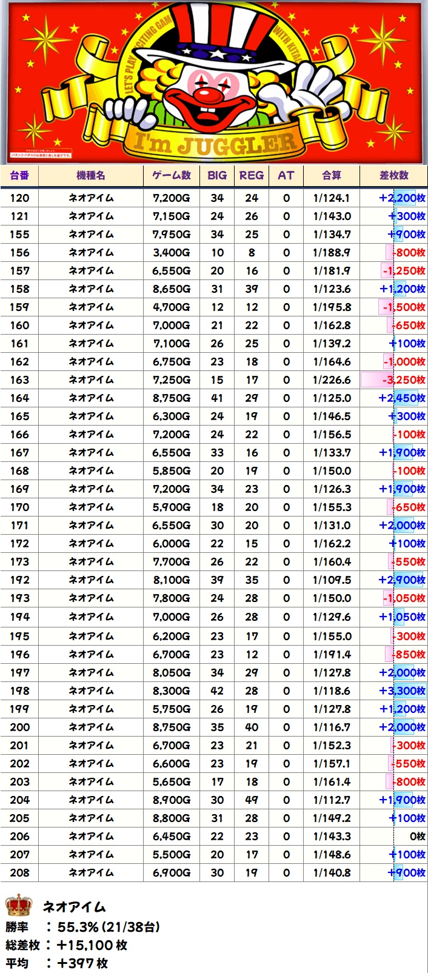Click the +3,300枚 bar in row 198

pos(402,690)
